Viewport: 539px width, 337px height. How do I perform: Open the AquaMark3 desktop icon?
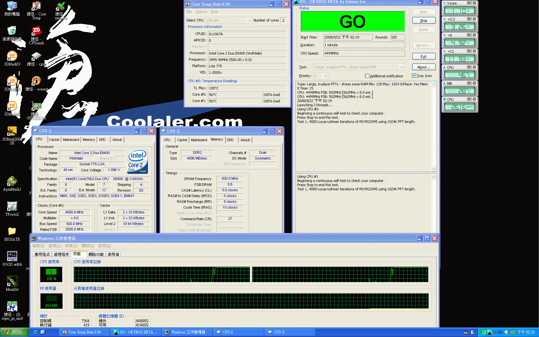[12, 184]
